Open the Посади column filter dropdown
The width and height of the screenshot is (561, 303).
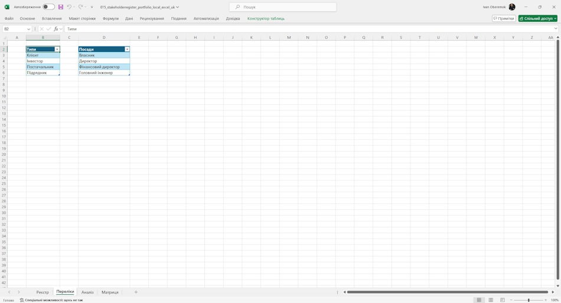coord(127,50)
